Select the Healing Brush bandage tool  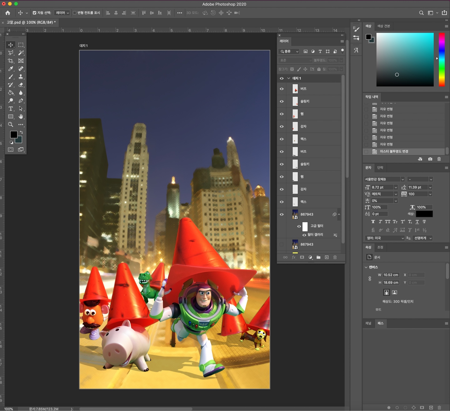(21, 69)
